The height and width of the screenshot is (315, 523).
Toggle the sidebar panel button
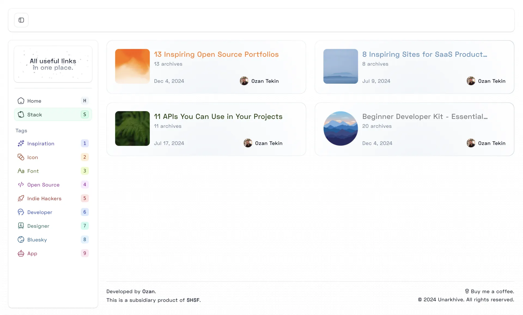click(21, 20)
